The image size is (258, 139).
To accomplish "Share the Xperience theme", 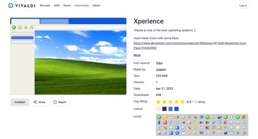I will coord(40,102).
